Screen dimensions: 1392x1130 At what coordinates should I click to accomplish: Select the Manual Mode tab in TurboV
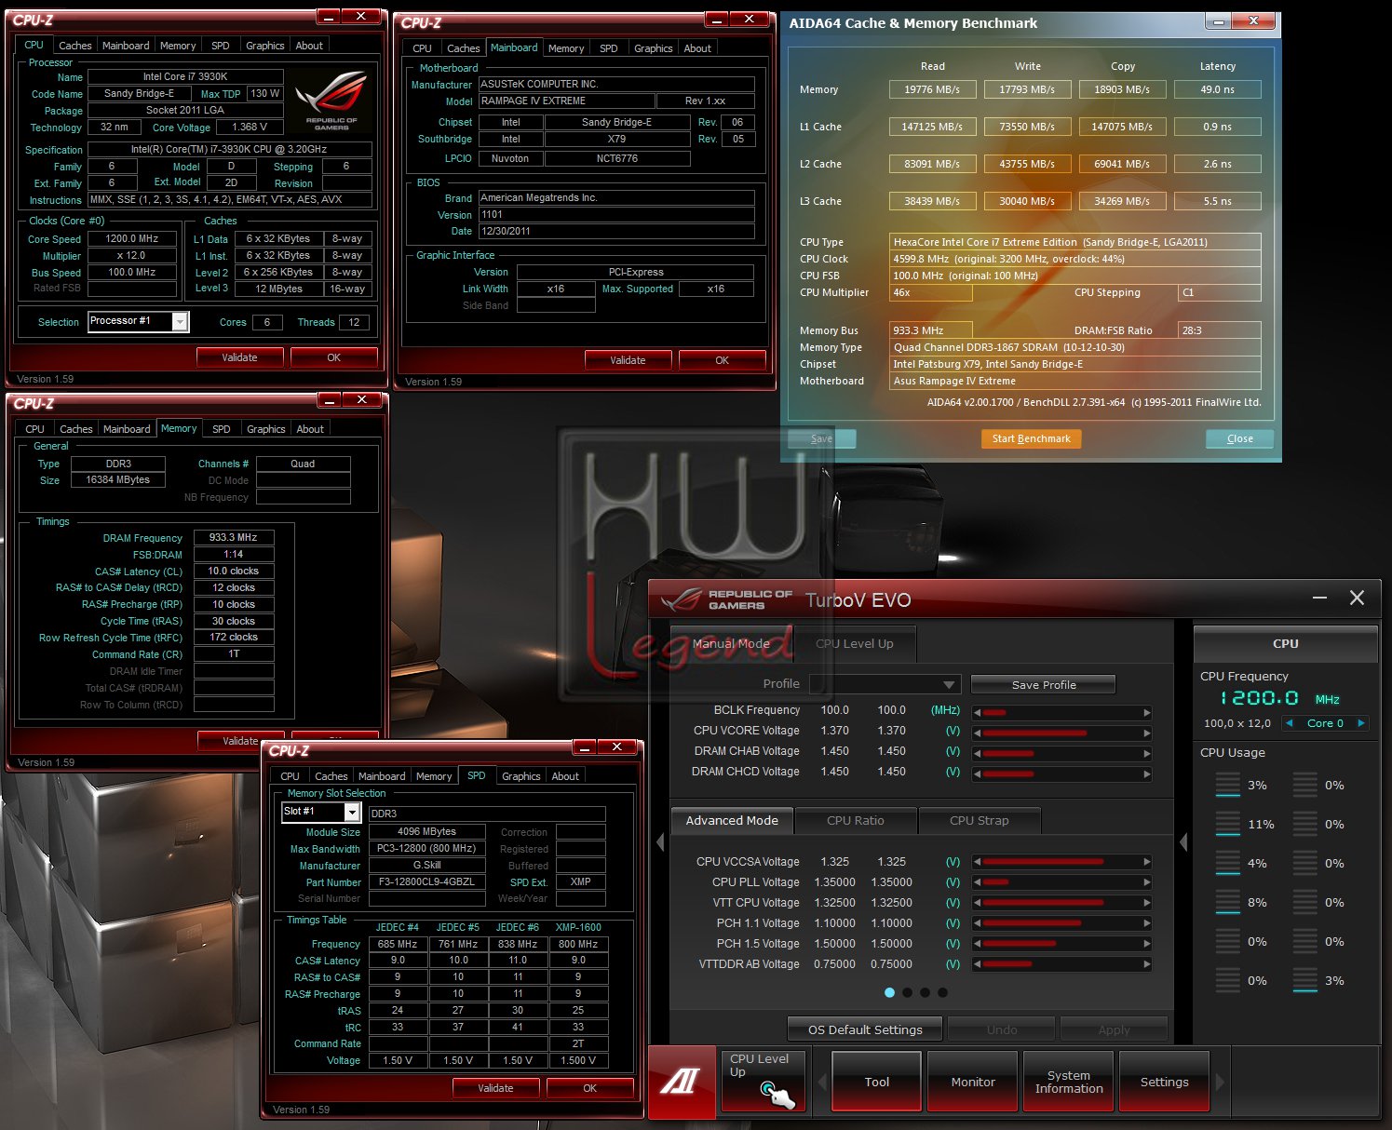click(731, 643)
